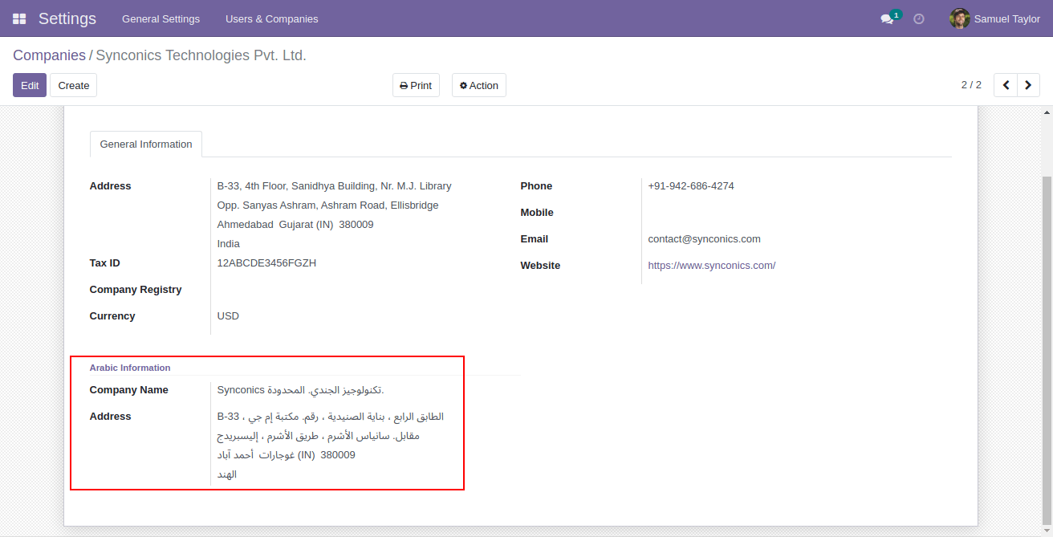Click the 2 / 2 pager counter
The image size is (1053, 537).
click(971, 85)
